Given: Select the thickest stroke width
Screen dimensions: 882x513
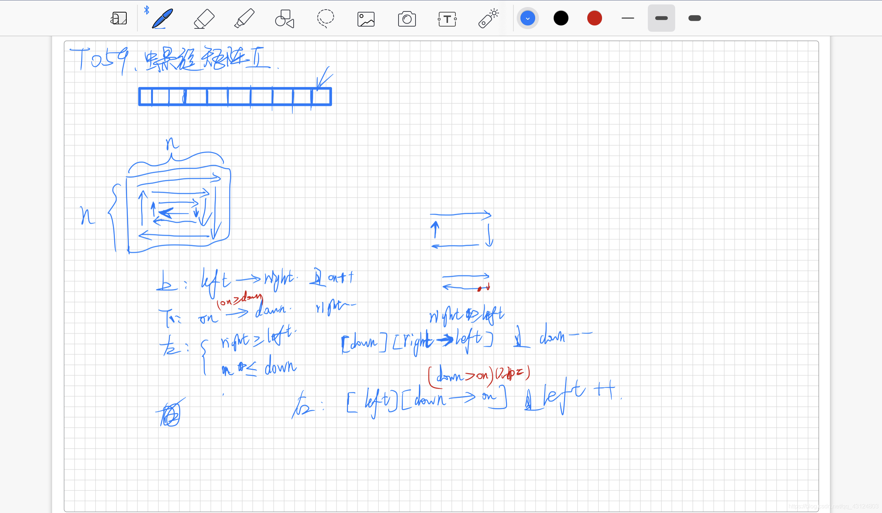Looking at the screenshot, I should tap(695, 18).
